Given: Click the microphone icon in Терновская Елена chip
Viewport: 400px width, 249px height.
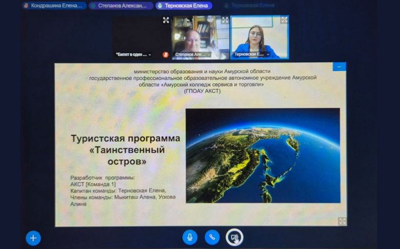Looking at the screenshot, I should coord(160,6).
